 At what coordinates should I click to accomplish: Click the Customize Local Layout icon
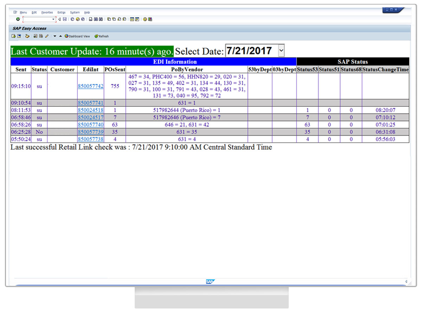click(150, 19)
